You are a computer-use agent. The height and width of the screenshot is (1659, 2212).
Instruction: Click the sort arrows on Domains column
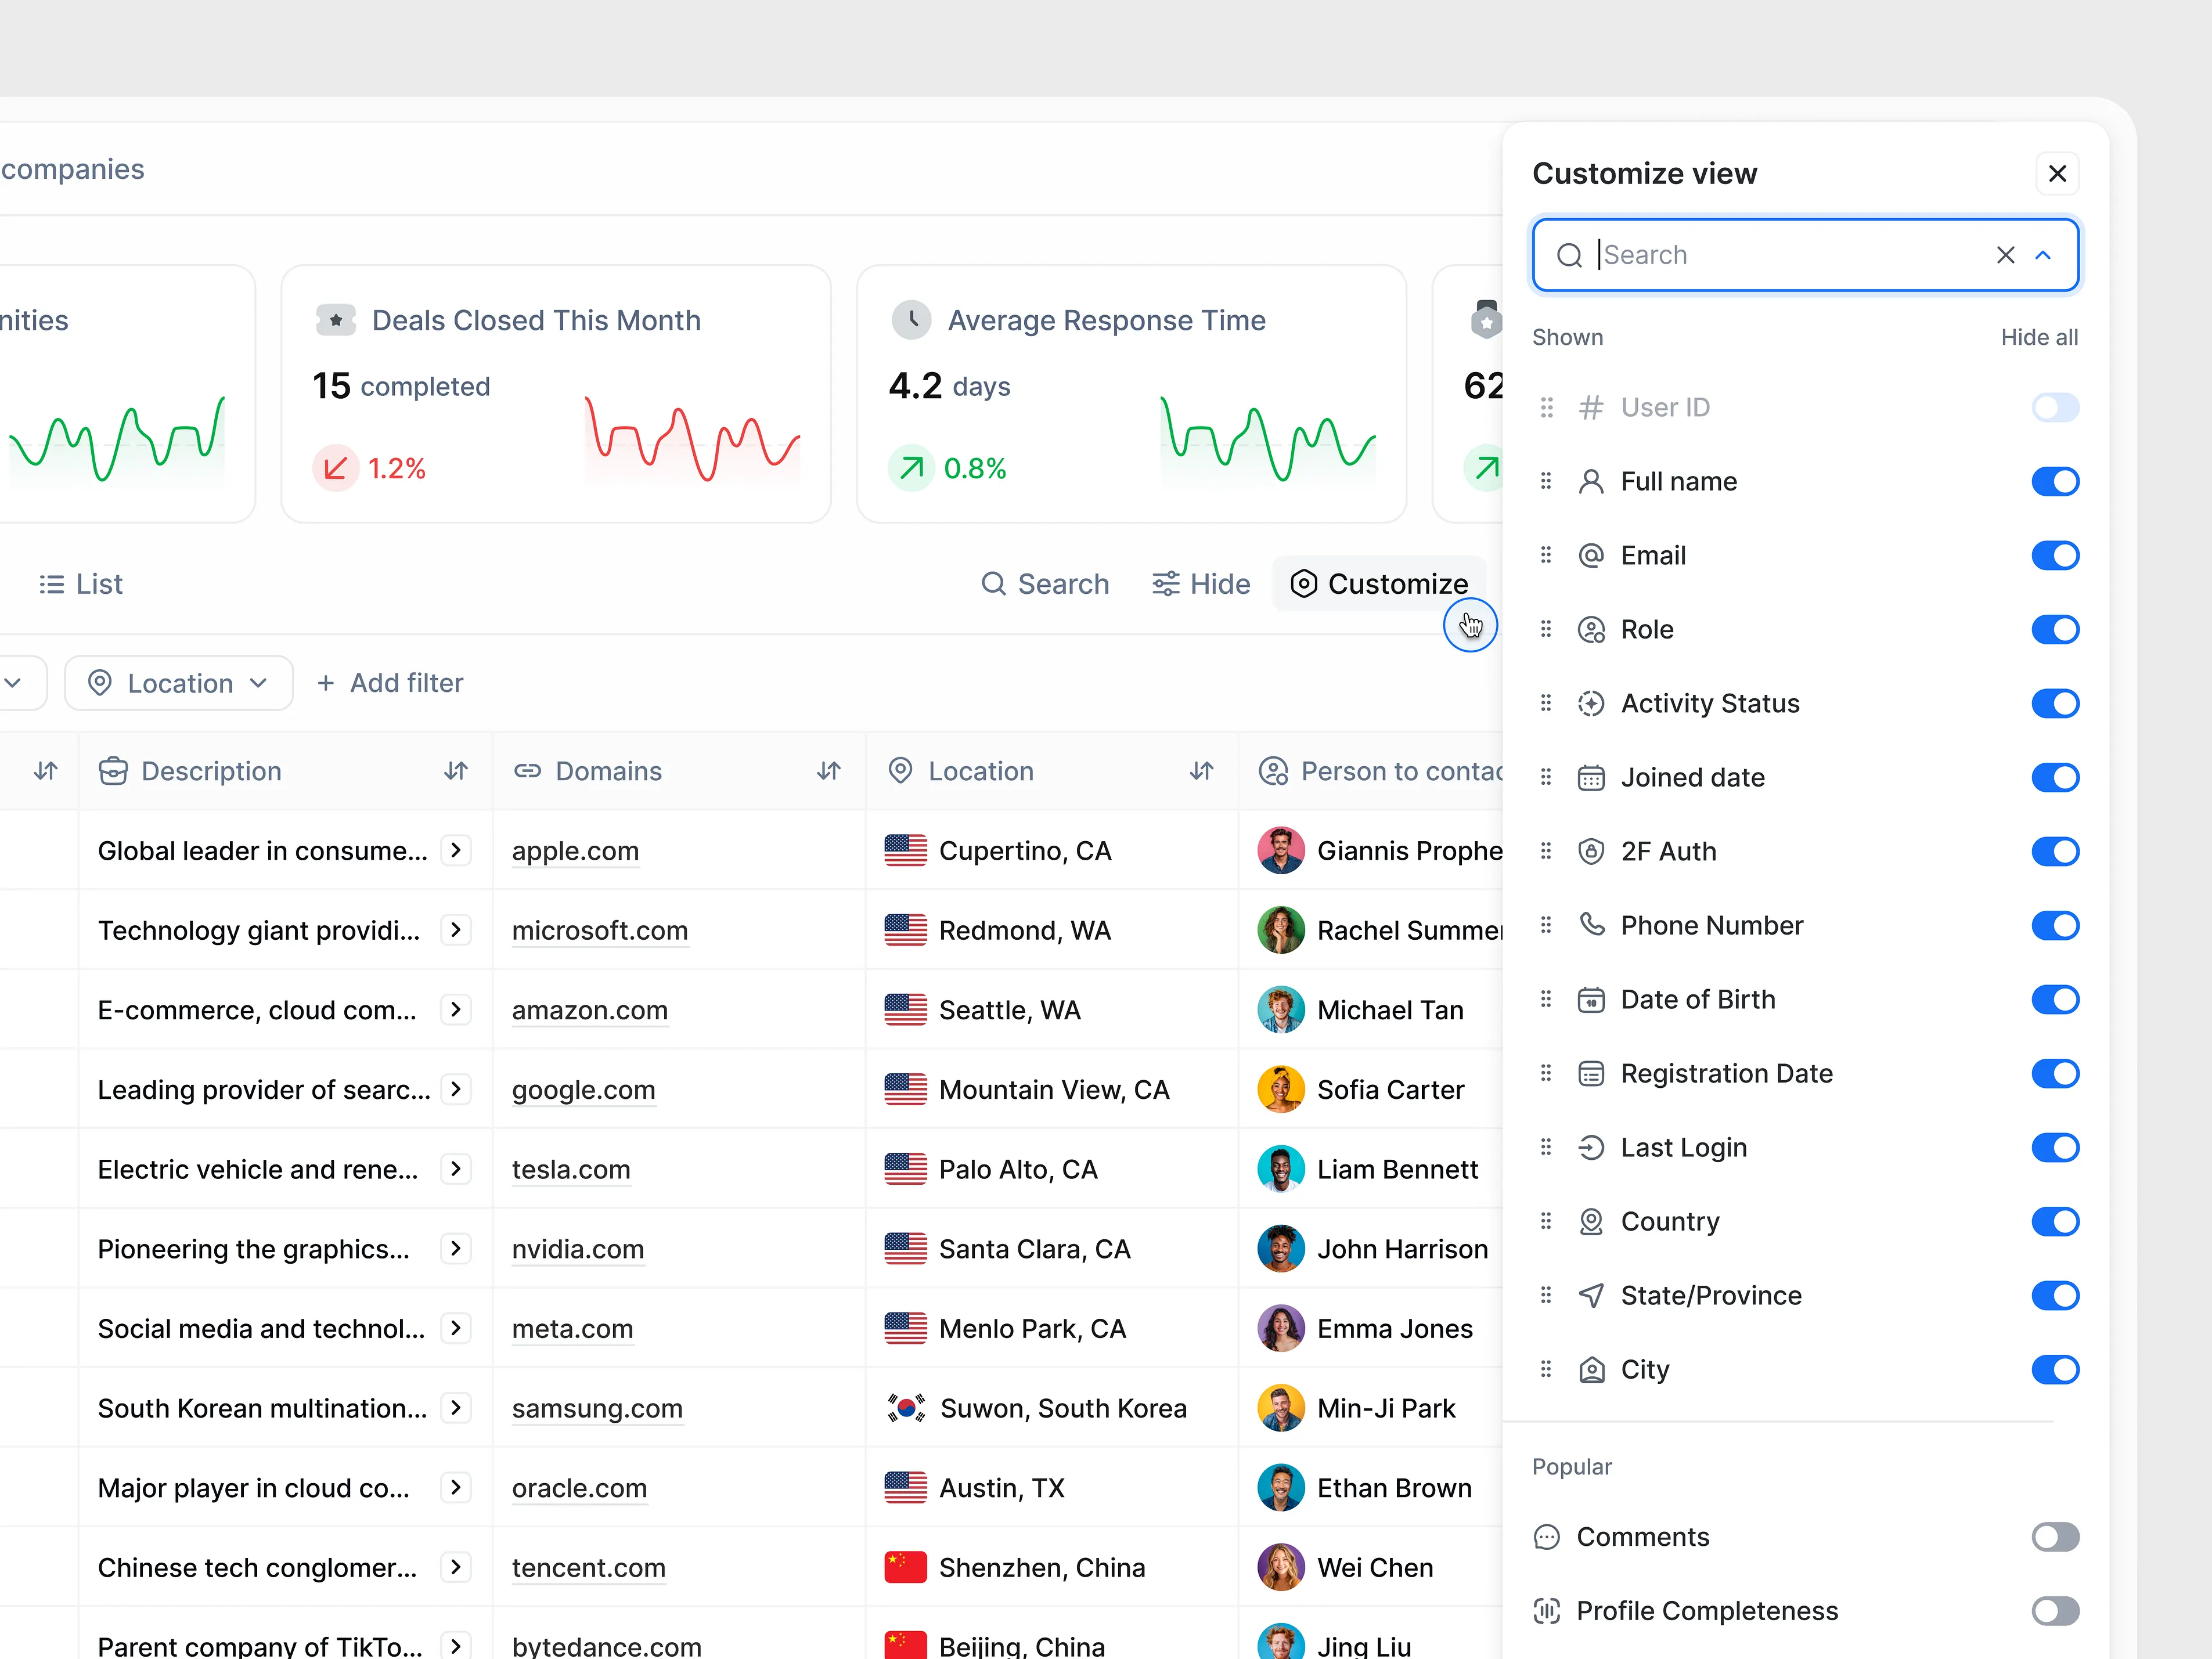click(x=829, y=771)
